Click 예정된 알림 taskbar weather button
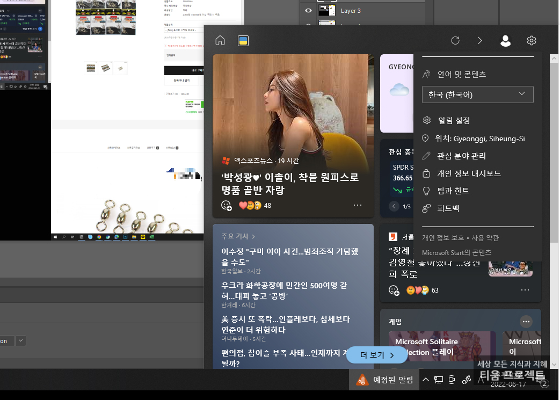The height and width of the screenshot is (400, 560). point(384,380)
